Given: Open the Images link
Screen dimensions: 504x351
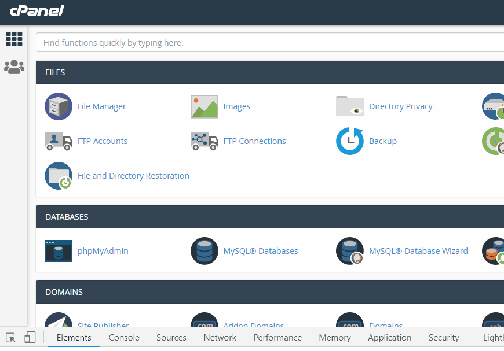Looking at the screenshot, I should coord(236,106).
